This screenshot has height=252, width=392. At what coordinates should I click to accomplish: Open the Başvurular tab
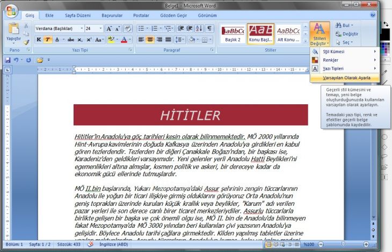[x=112, y=15]
